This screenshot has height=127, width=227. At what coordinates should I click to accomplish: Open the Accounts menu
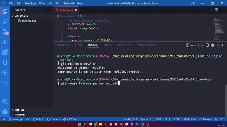pyautogui.click(x=5, y=102)
